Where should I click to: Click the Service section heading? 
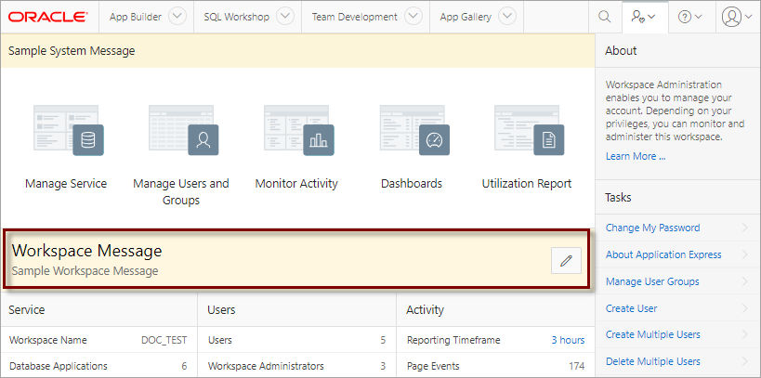(27, 309)
